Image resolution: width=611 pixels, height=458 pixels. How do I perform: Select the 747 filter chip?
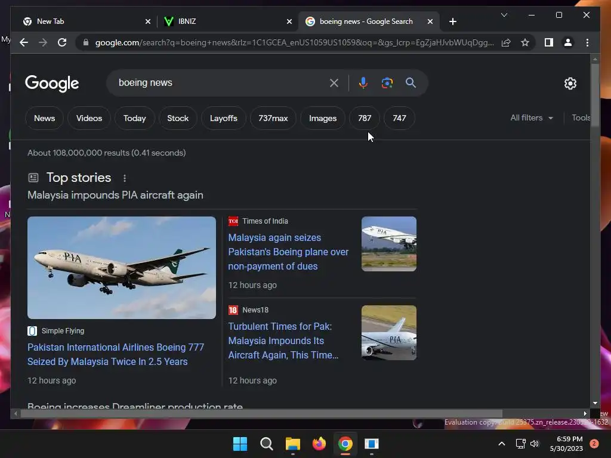tap(399, 118)
